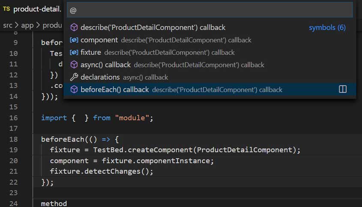
Task: Select the component variable symbol
Action: 209,40
